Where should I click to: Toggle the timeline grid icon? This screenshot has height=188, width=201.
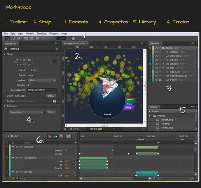(21, 178)
